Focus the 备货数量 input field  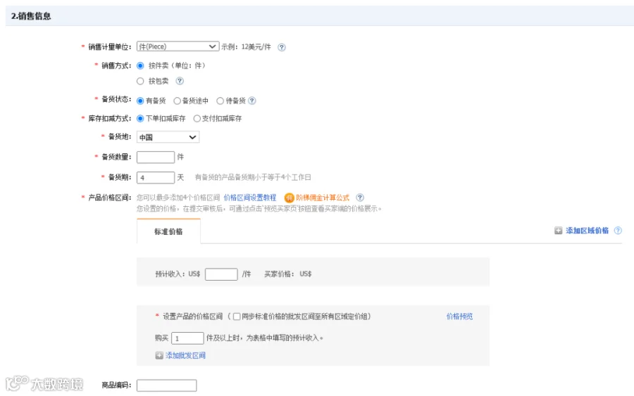156,157
